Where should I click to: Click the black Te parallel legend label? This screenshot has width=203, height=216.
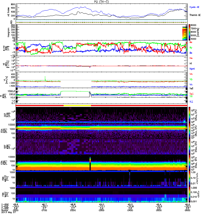(191, 89)
